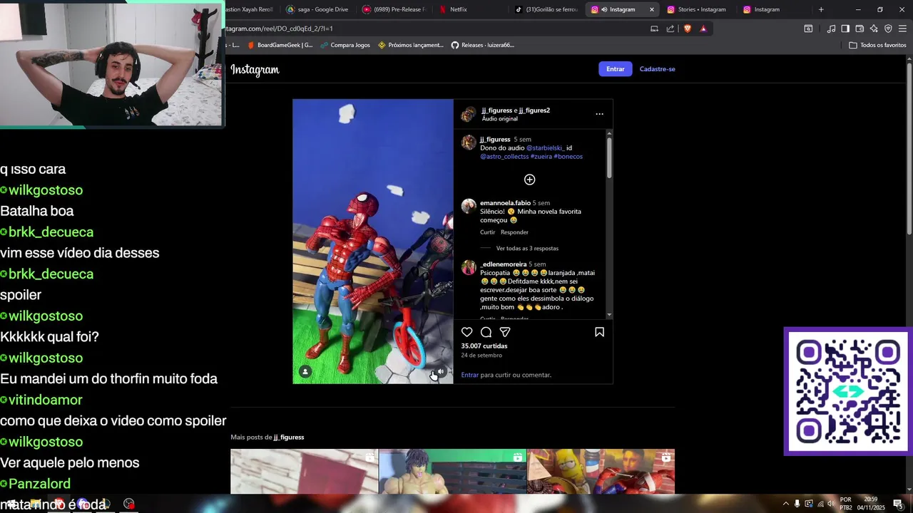
Task: Load more comments with the plus circle
Action: point(529,180)
